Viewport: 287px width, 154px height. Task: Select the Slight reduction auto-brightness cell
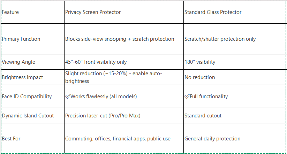click(x=124, y=77)
